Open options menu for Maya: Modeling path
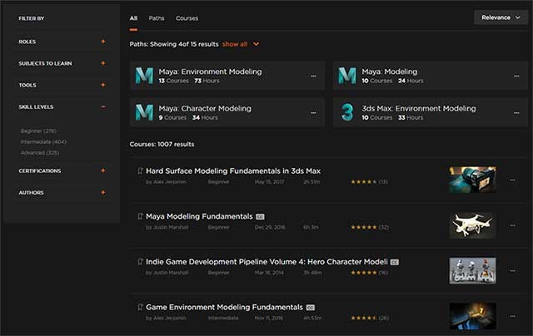 click(516, 76)
